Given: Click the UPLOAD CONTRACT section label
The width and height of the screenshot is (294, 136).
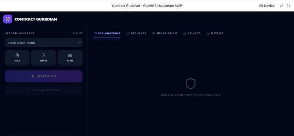Looking at the screenshot, I should tap(20, 33).
